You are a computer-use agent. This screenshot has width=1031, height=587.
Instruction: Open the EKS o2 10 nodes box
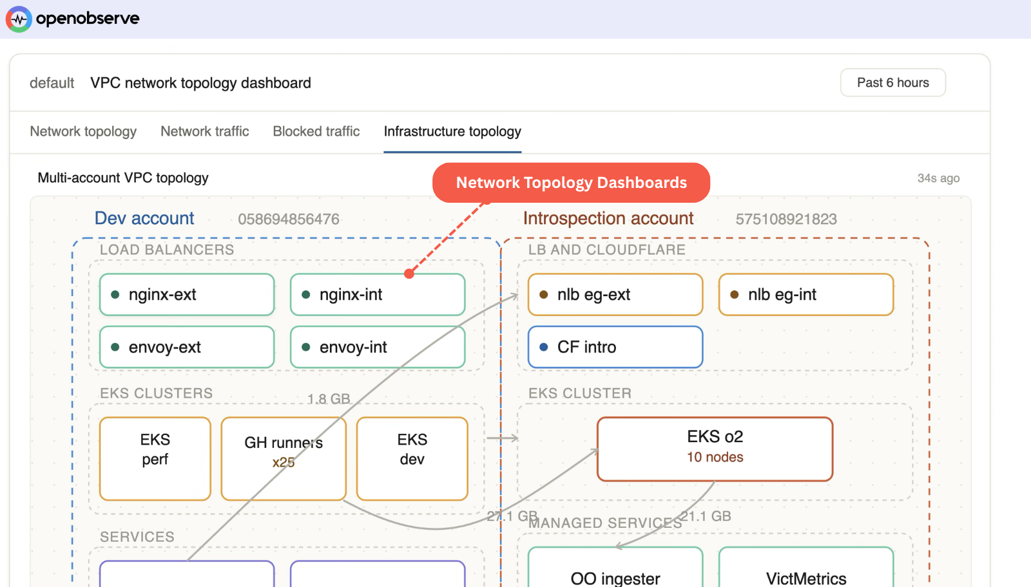click(x=715, y=449)
